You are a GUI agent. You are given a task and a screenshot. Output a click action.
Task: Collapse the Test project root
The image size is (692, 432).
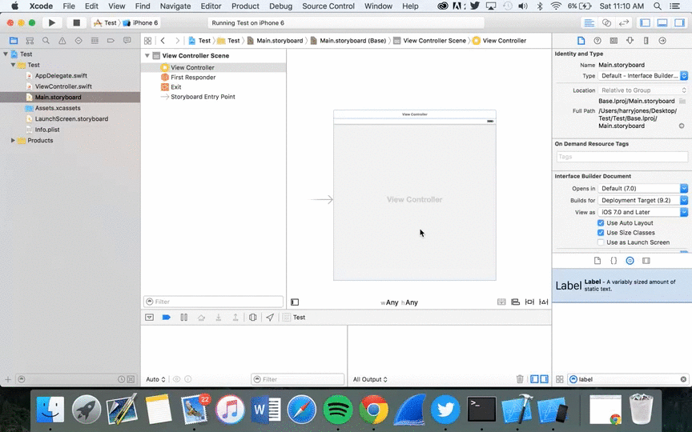tap(6, 54)
